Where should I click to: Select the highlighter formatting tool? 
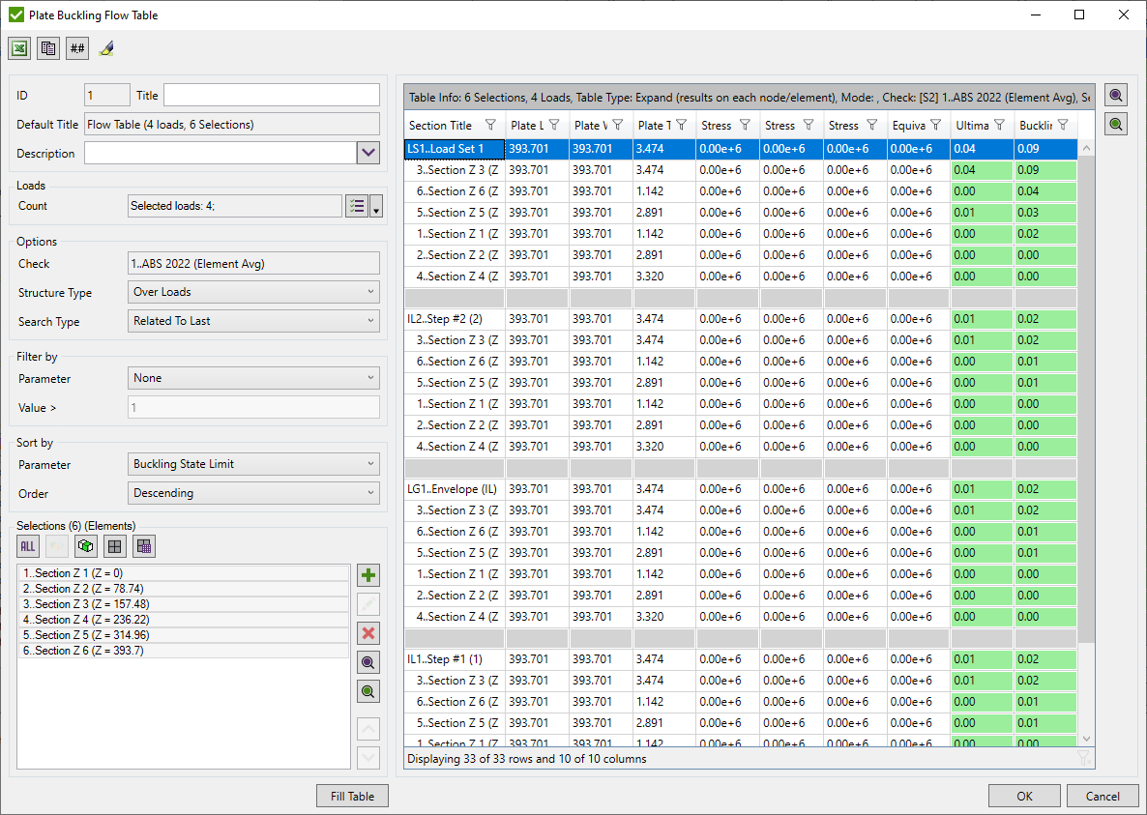click(107, 47)
